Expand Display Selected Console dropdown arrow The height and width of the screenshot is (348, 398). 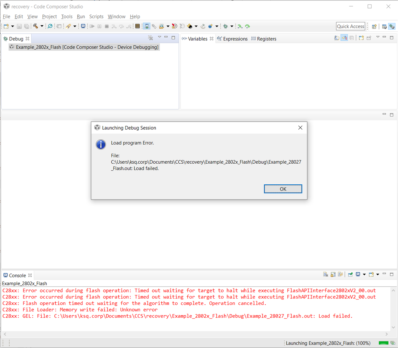(x=364, y=275)
